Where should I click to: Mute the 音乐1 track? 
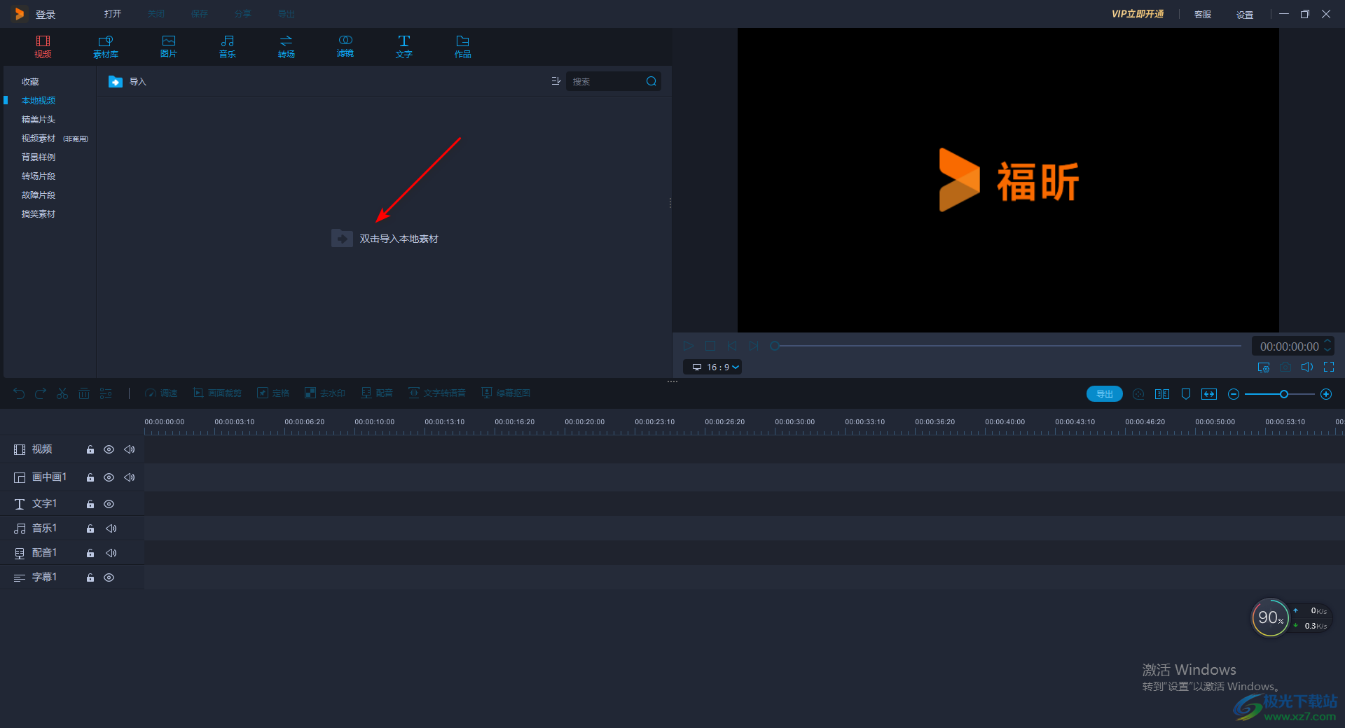tap(111, 528)
